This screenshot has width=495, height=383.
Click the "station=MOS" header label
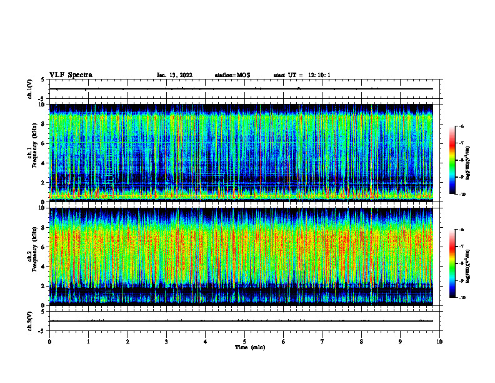(232, 75)
